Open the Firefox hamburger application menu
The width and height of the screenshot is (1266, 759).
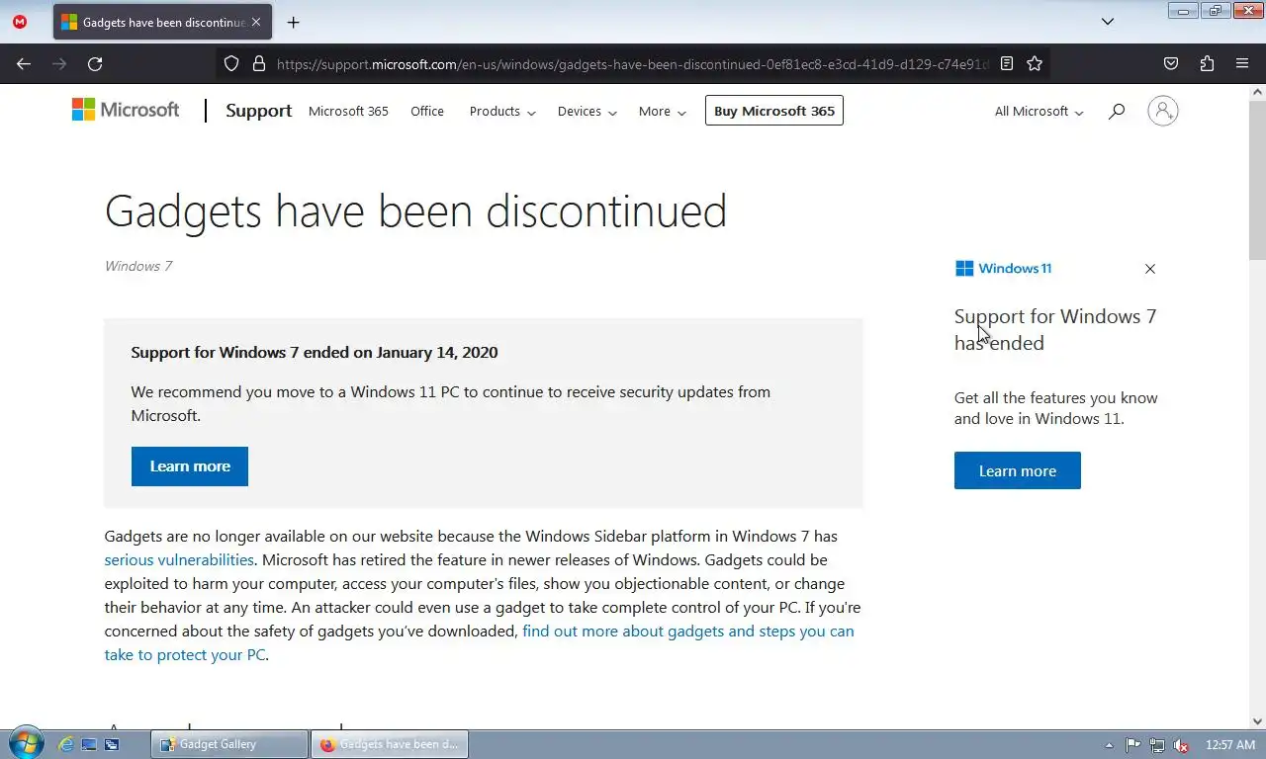coord(1242,63)
